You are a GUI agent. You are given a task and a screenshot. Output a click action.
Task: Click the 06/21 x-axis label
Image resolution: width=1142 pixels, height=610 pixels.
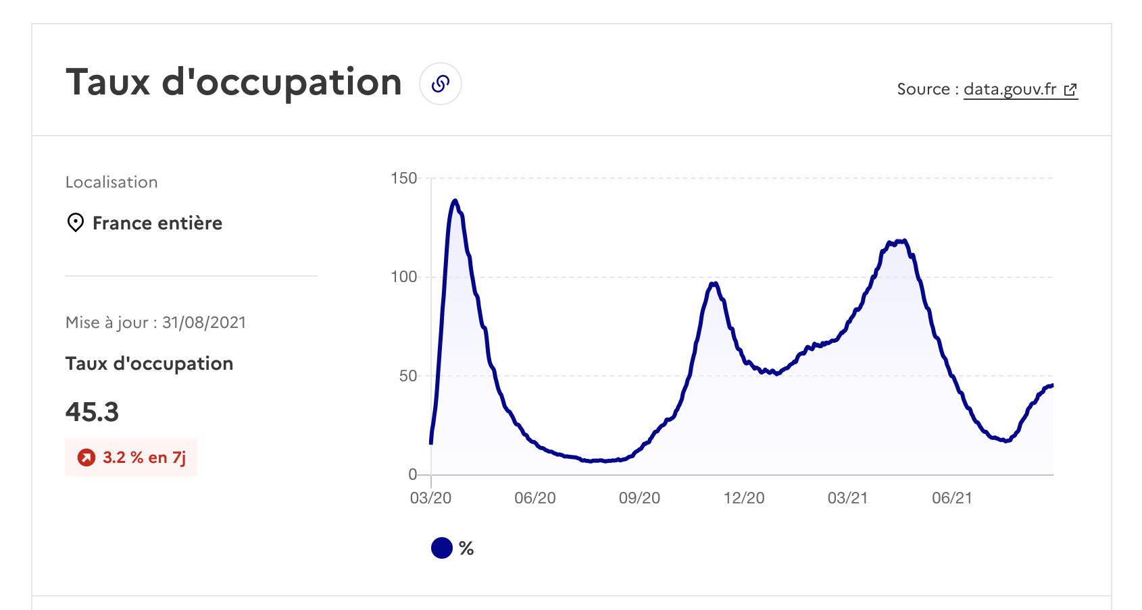tap(952, 498)
